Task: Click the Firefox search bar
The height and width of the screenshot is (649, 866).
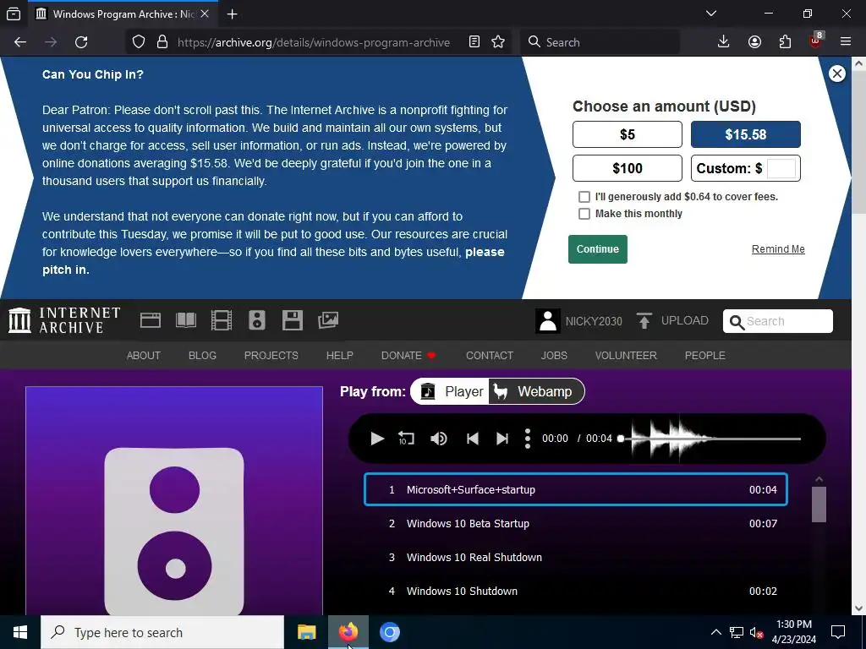Action: pyautogui.click(x=600, y=42)
